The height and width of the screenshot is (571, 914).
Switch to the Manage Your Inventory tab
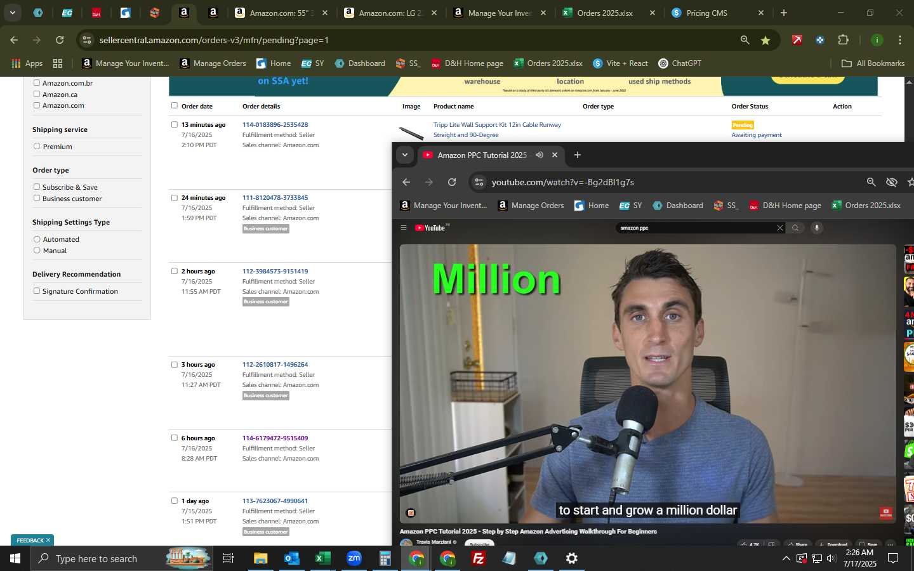pos(500,13)
